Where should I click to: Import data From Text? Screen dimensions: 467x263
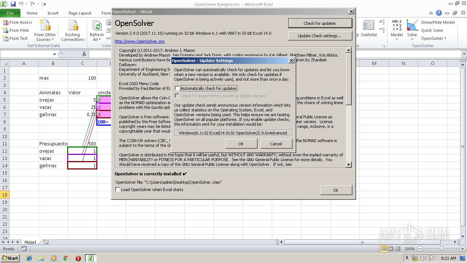15,38
